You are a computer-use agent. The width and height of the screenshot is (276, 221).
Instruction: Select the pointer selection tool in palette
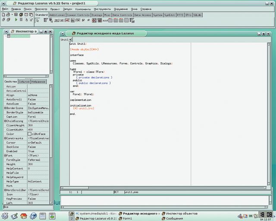38,20
